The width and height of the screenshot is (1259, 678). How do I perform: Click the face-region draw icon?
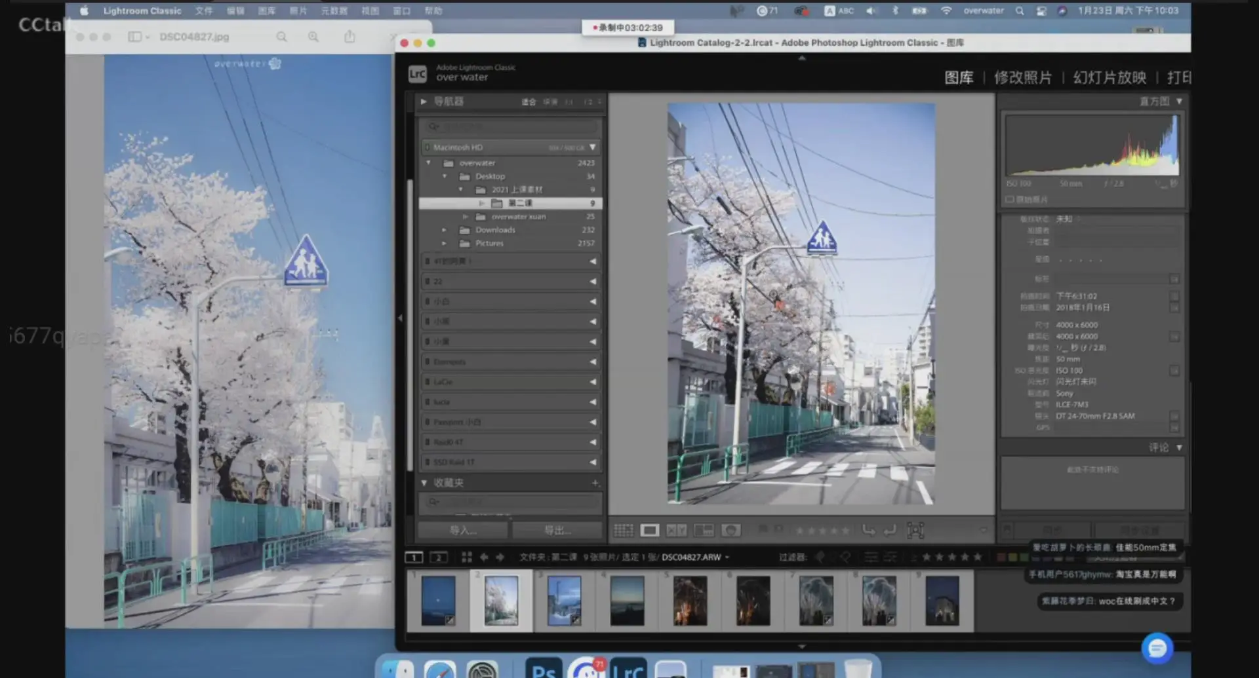point(915,530)
